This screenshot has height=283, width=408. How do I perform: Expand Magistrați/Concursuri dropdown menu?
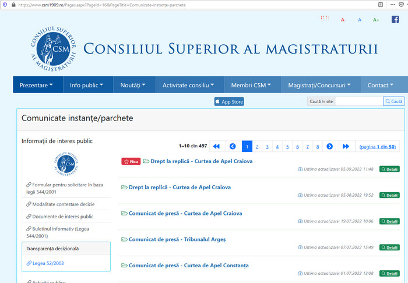click(x=319, y=85)
